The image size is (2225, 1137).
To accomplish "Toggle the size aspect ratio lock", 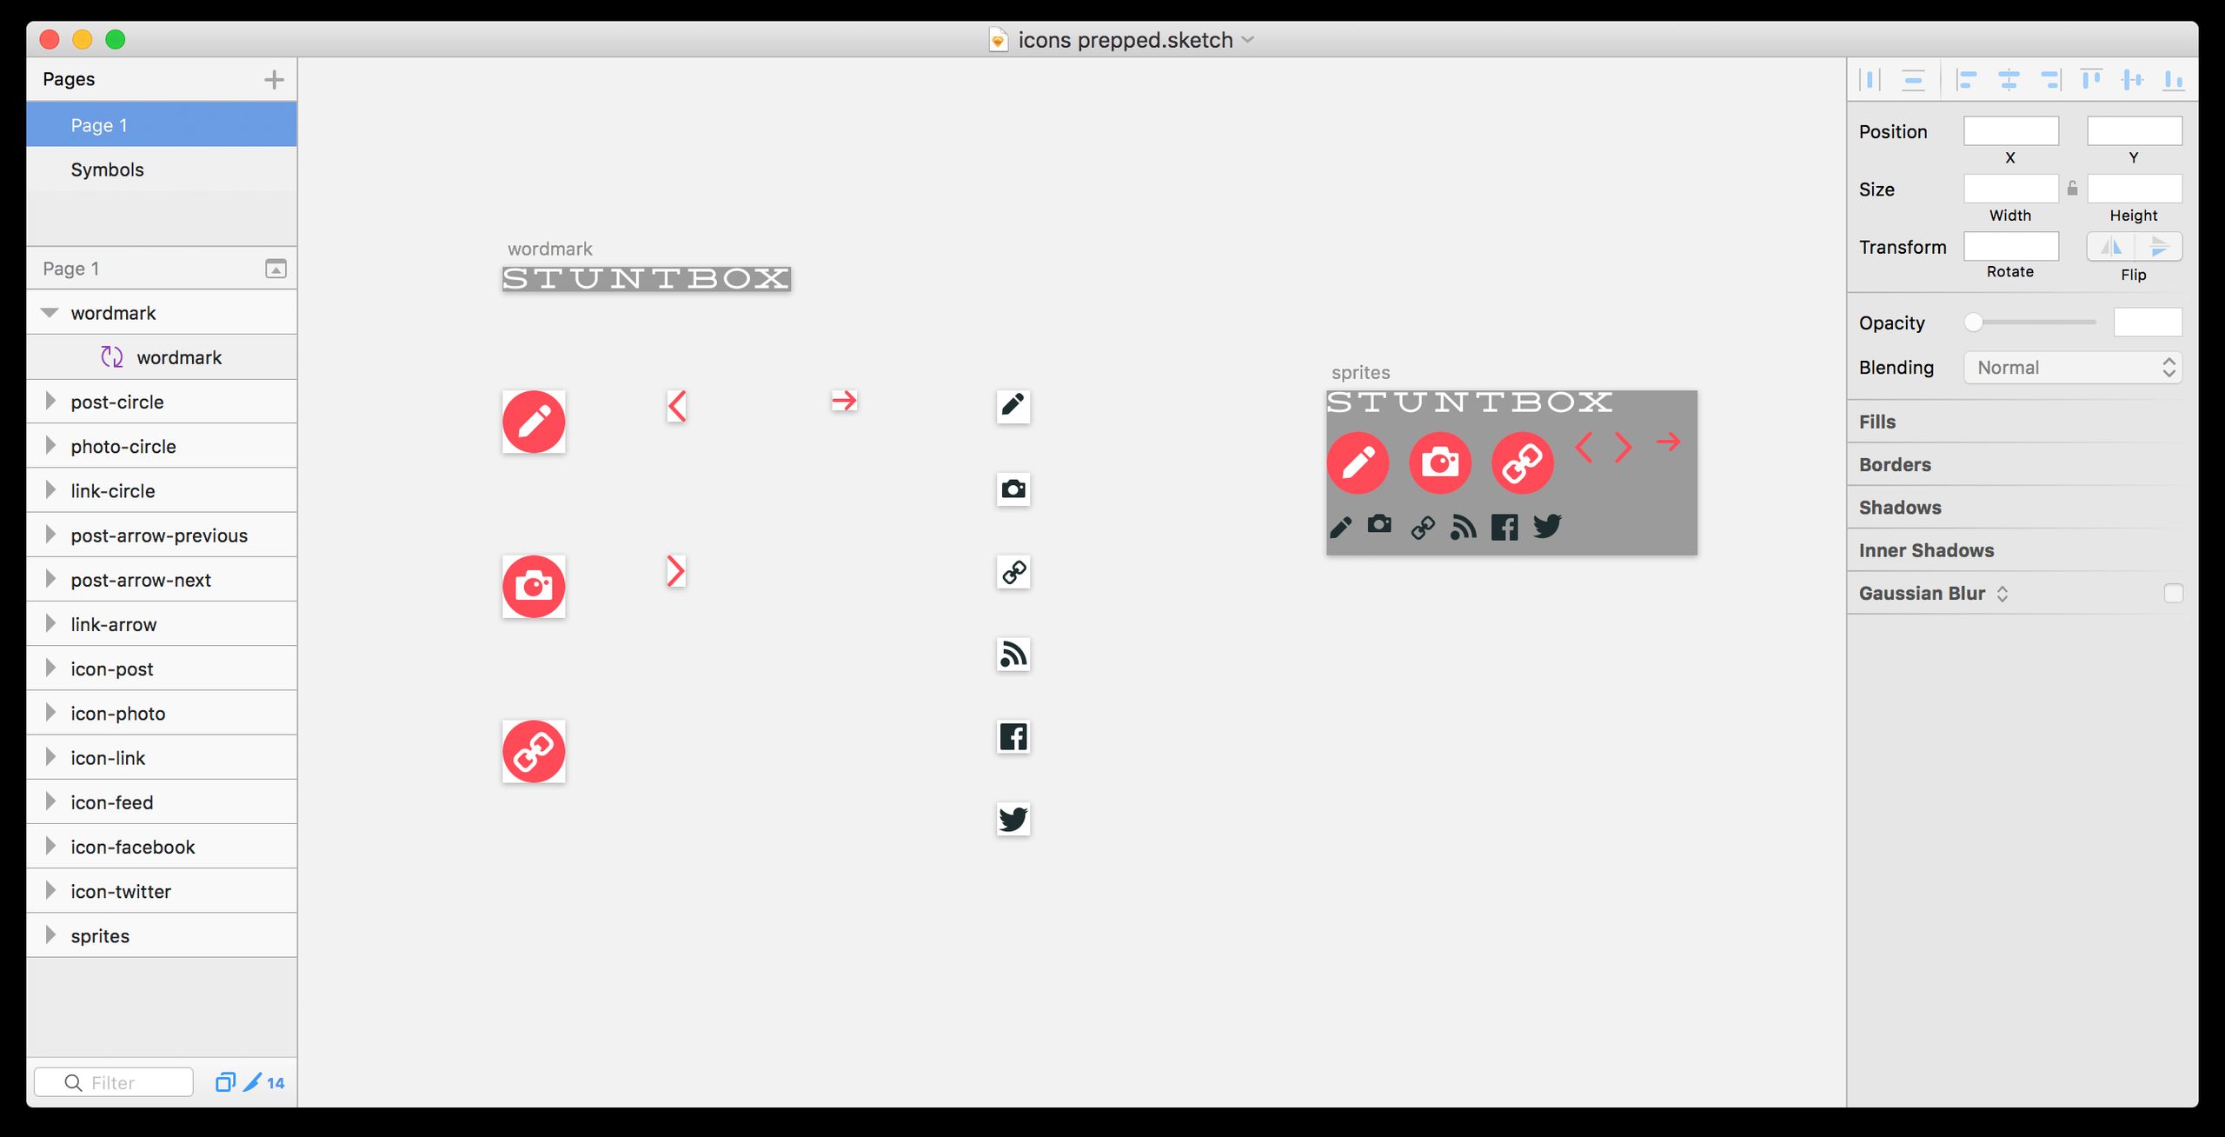I will 2071,188.
